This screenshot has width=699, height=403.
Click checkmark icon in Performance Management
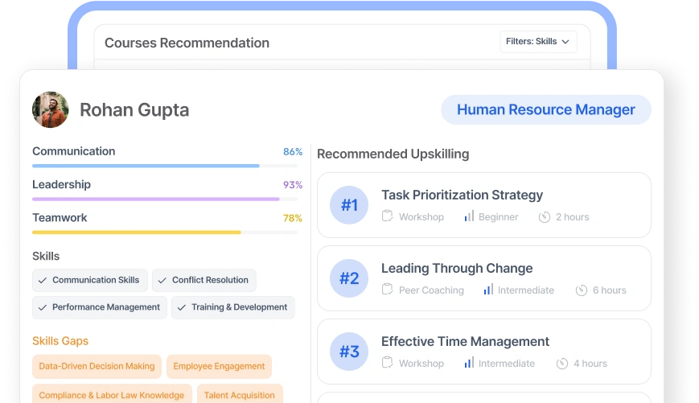[x=43, y=307]
